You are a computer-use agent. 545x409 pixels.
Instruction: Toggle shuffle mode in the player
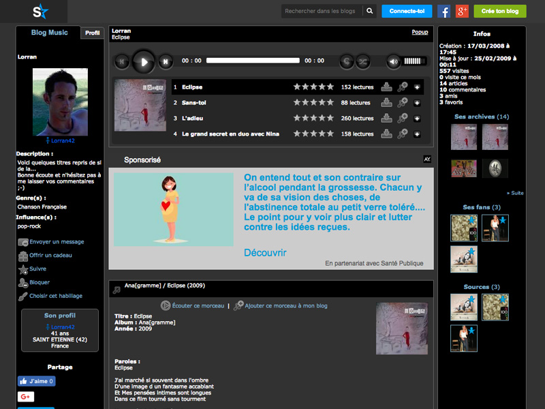tap(364, 61)
